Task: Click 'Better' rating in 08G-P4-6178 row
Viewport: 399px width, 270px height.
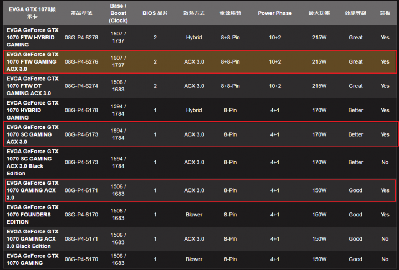Action: click(355, 110)
